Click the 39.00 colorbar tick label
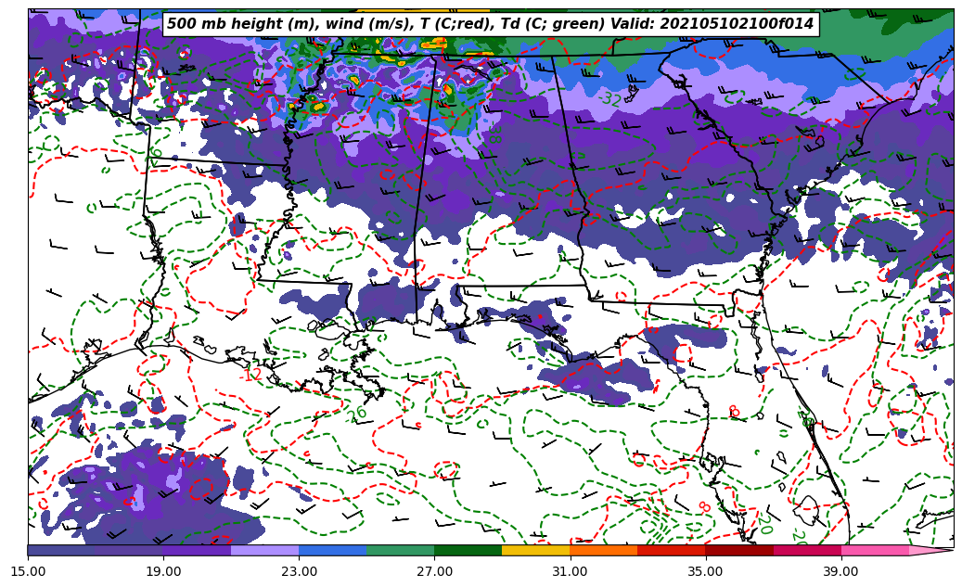Screen dimensions: 962x587 tap(840, 571)
